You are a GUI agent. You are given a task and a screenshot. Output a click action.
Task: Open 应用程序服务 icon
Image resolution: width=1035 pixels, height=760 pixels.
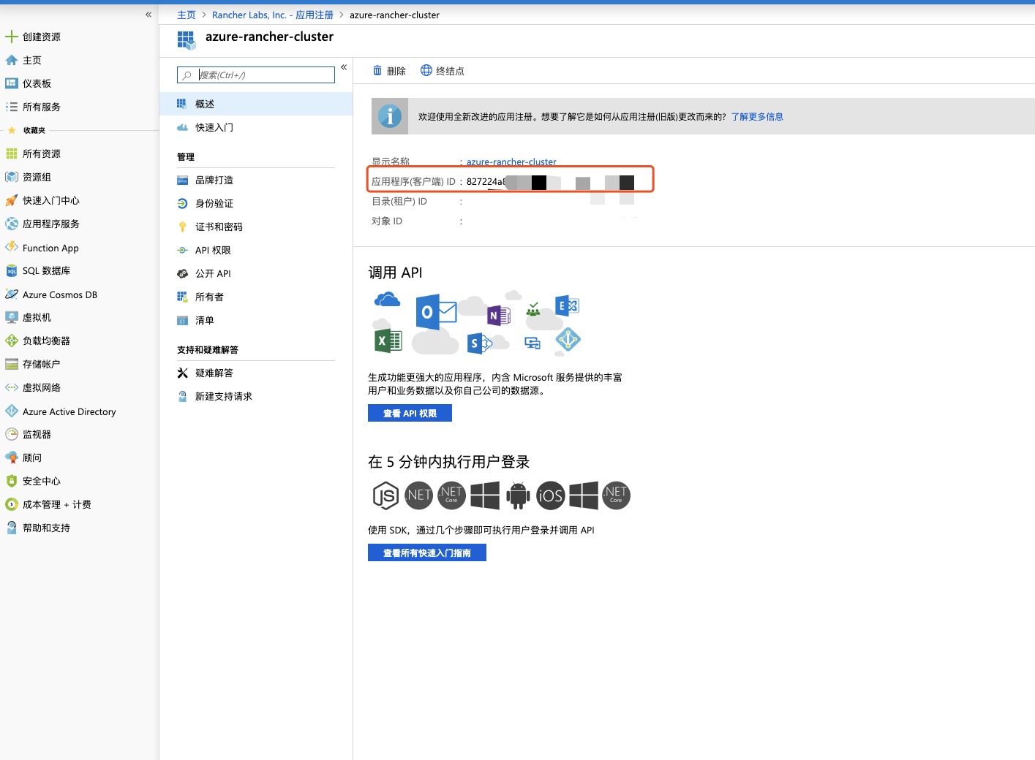[11, 224]
